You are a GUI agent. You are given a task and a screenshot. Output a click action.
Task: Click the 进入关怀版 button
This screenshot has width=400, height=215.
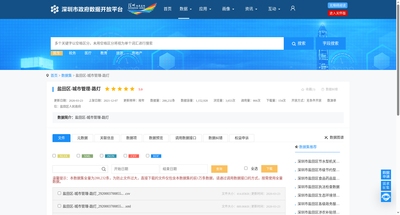[x=337, y=13]
